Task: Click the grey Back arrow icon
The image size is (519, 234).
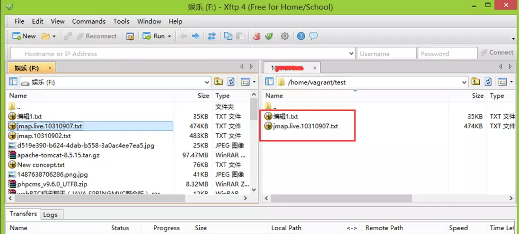Action: pos(183,36)
